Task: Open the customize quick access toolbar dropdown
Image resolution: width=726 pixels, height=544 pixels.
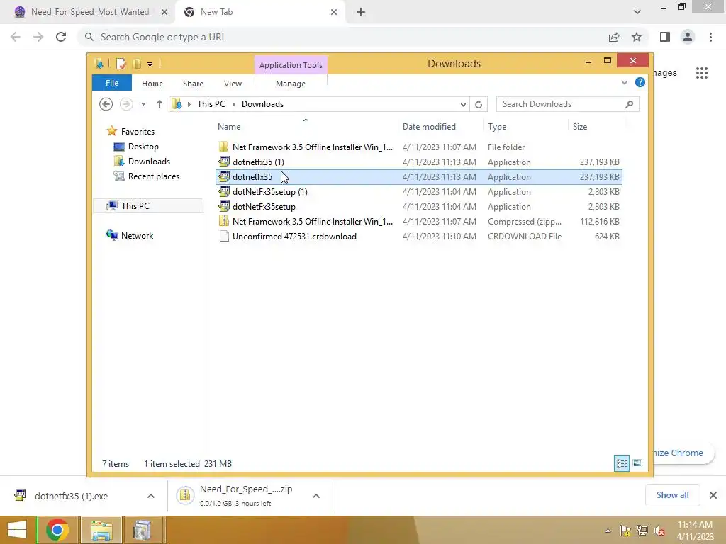Action: point(150,64)
